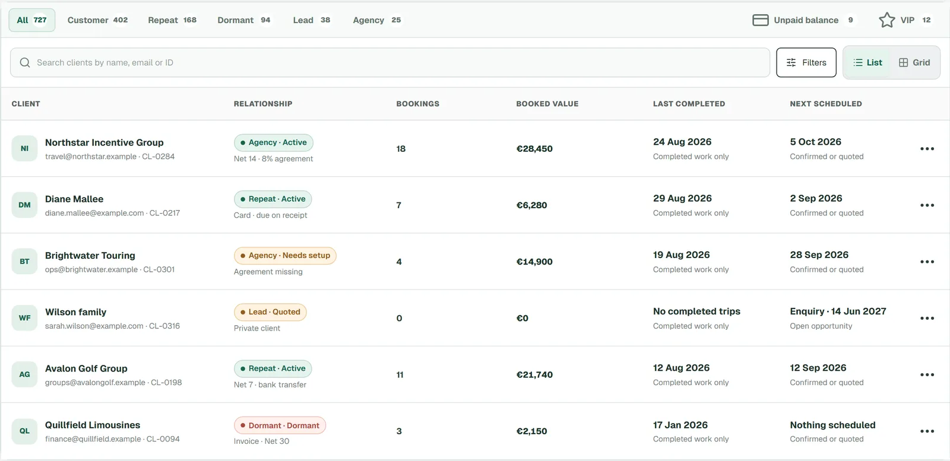Select the All 727 tab
The width and height of the screenshot is (950, 461).
[x=32, y=20]
